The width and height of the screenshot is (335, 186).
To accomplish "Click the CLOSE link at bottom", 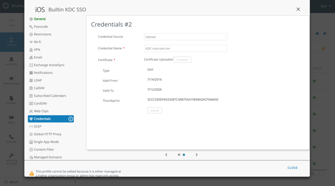I will (292, 168).
